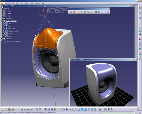
Task: Open the Formula f(x) tool
Action: coord(37,109)
